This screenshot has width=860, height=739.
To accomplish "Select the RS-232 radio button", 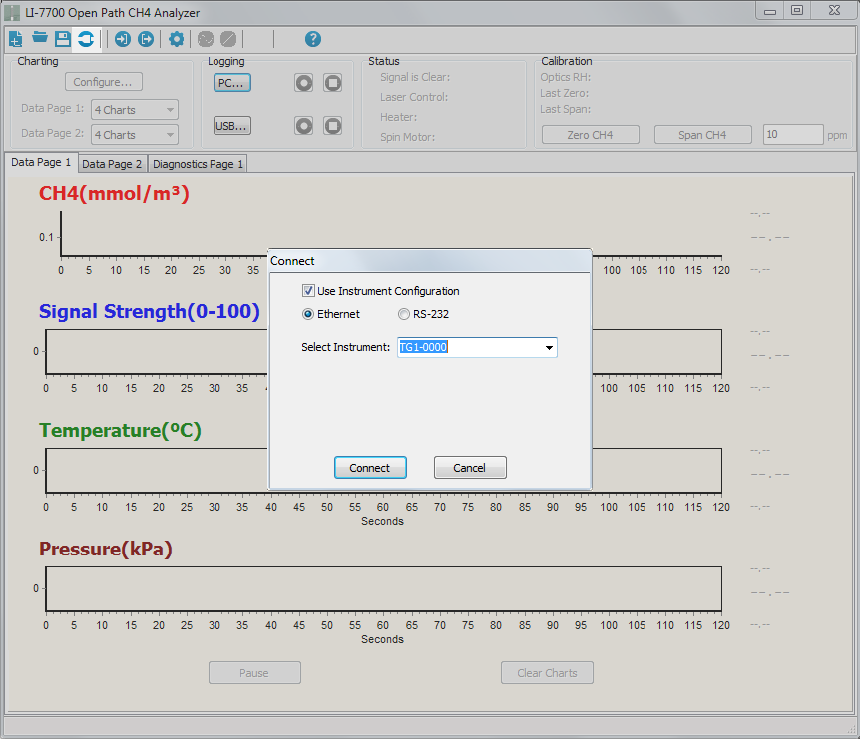I will (404, 314).
